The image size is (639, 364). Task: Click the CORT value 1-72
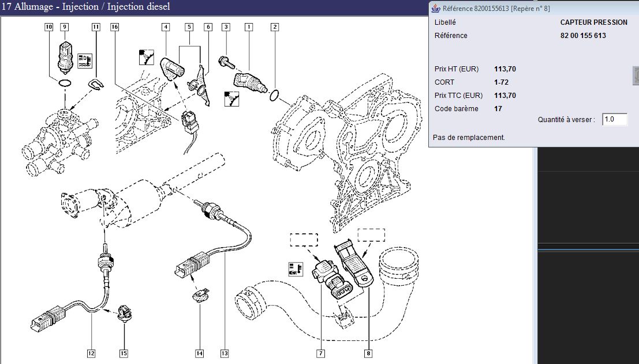[501, 82]
